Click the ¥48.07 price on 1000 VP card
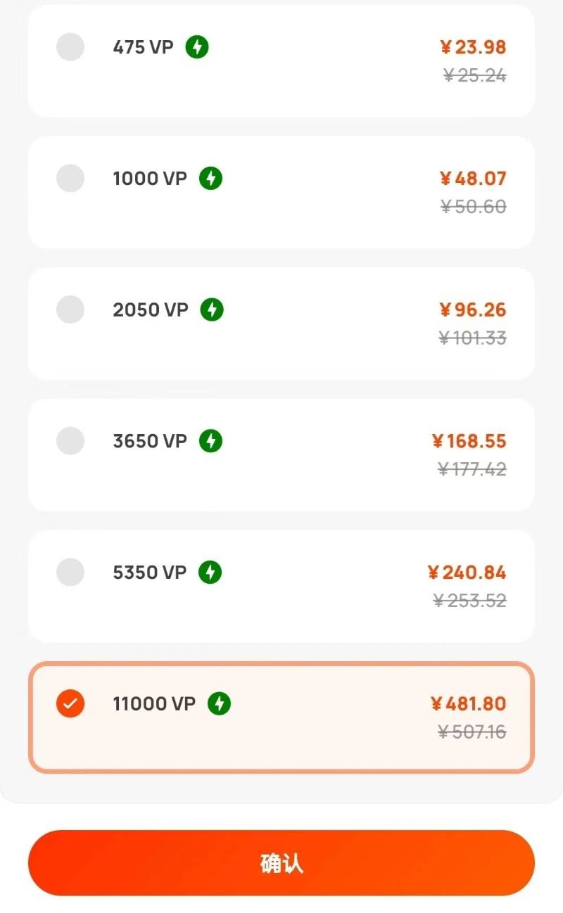This screenshot has width=563, height=913. [473, 179]
